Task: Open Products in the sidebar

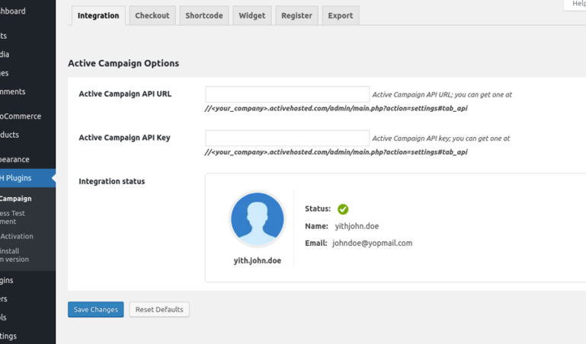Action: [x=27, y=135]
